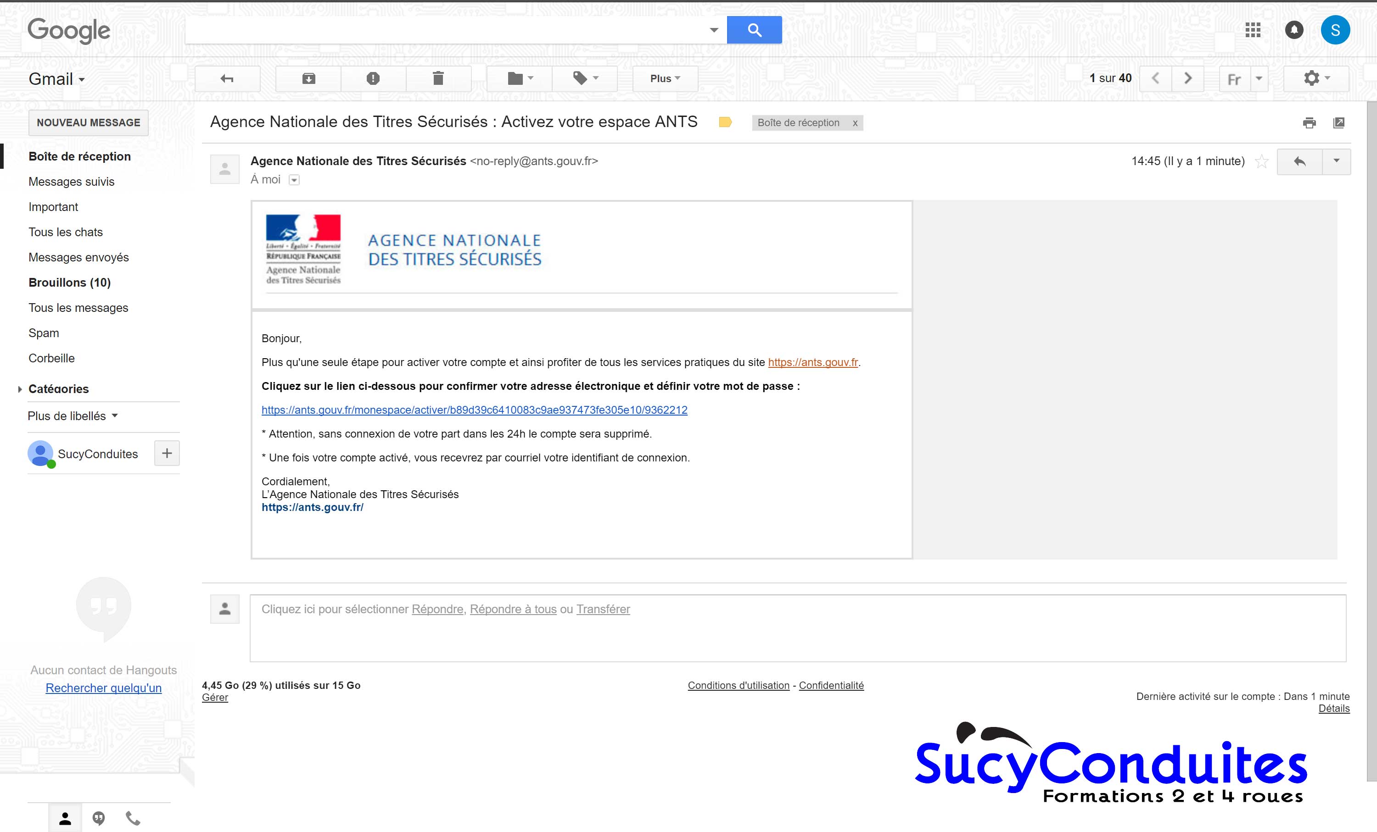This screenshot has height=832, width=1377.
Task: Click the Fr input tools button
Action: [x=1235, y=79]
